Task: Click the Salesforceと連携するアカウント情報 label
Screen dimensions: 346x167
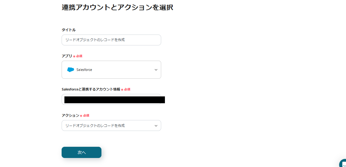Action: click(x=91, y=89)
